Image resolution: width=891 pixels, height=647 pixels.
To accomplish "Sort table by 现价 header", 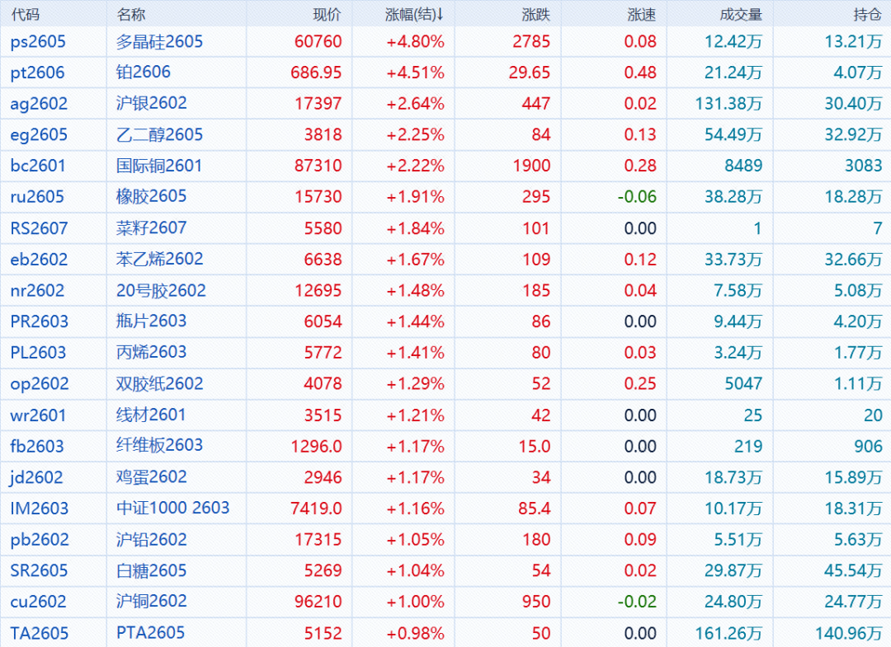I will coord(327,14).
